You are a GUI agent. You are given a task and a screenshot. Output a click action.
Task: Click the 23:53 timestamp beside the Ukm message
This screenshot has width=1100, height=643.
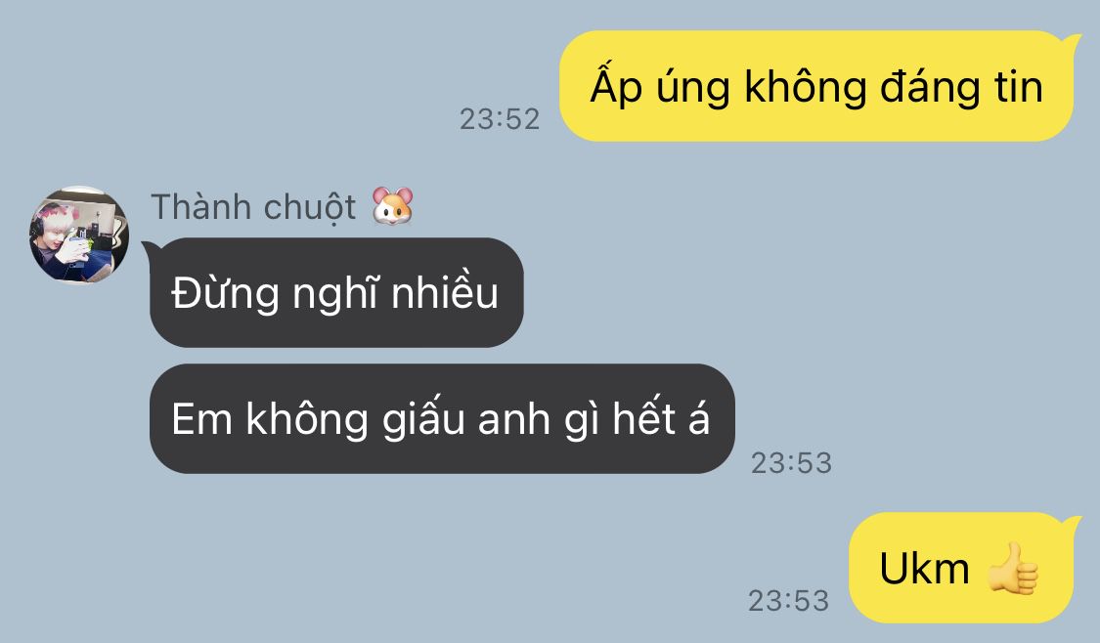tap(788, 601)
